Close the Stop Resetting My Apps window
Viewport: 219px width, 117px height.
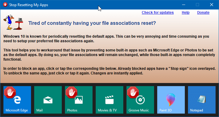(211, 5)
